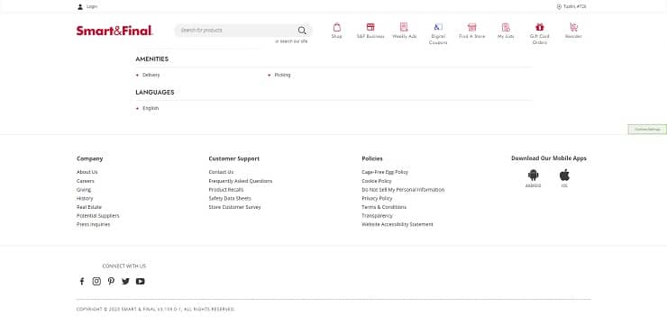Open the Find A Store icon
This screenshot has width=667, height=325.
pos(471,27)
